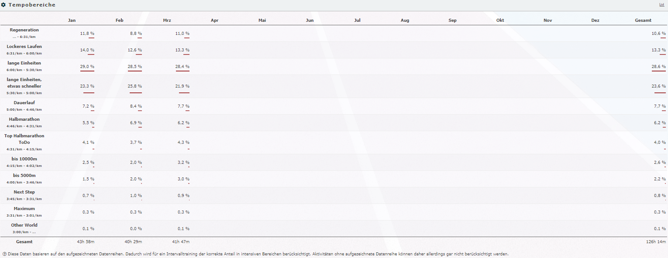
Task: Click the red bar under 28,6 % total
Action: pyautogui.click(x=658, y=71)
